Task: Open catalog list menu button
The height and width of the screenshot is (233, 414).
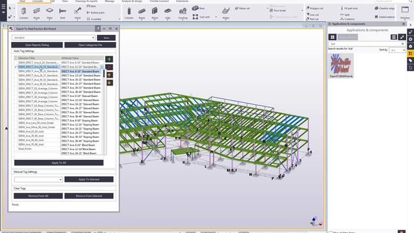Action: pos(394,37)
